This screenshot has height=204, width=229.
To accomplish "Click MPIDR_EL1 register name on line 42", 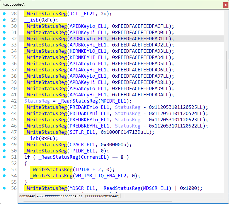I will click(x=113, y=101).
